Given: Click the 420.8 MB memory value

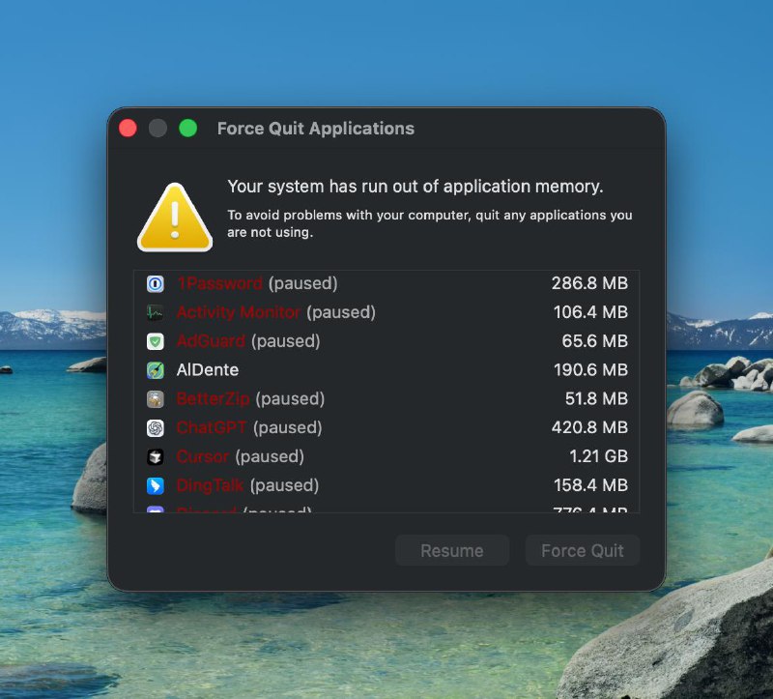Looking at the screenshot, I should click(x=589, y=427).
